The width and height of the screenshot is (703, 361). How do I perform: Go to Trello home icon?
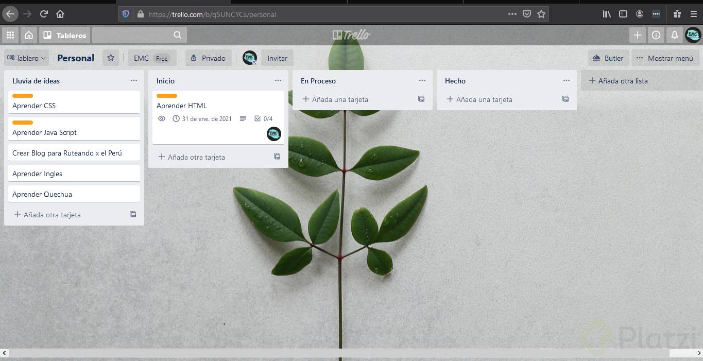tap(29, 35)
